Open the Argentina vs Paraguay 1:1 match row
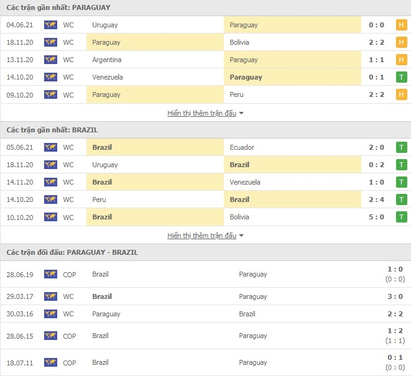The image size is (411, 376). pyautogui.click(x=205, y=60)
